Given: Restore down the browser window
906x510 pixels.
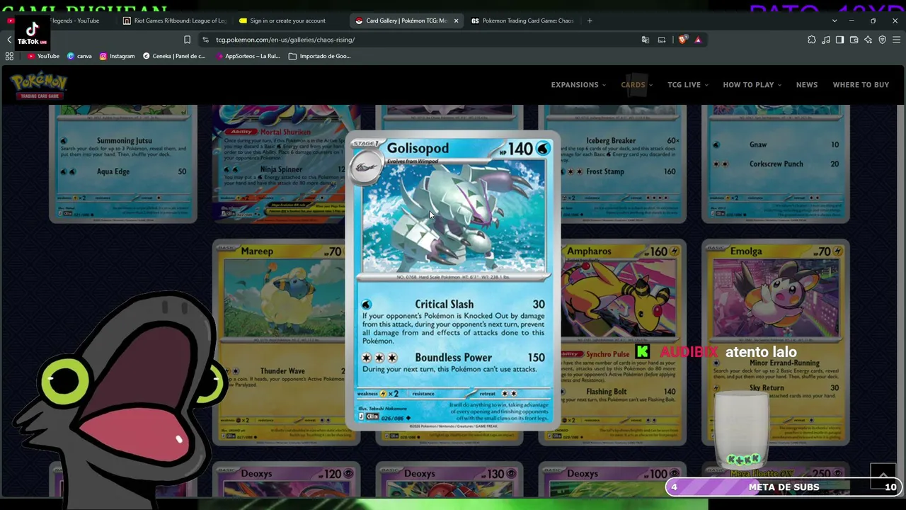Looking at the screenshot, I should pos(873,21).
